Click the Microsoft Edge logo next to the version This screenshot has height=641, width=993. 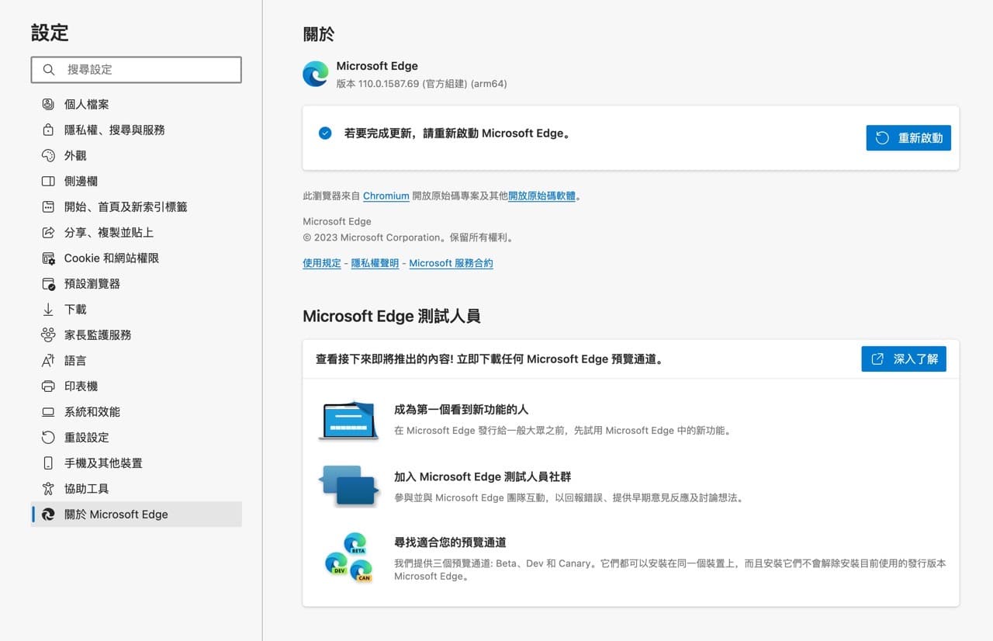click(315, 74)
